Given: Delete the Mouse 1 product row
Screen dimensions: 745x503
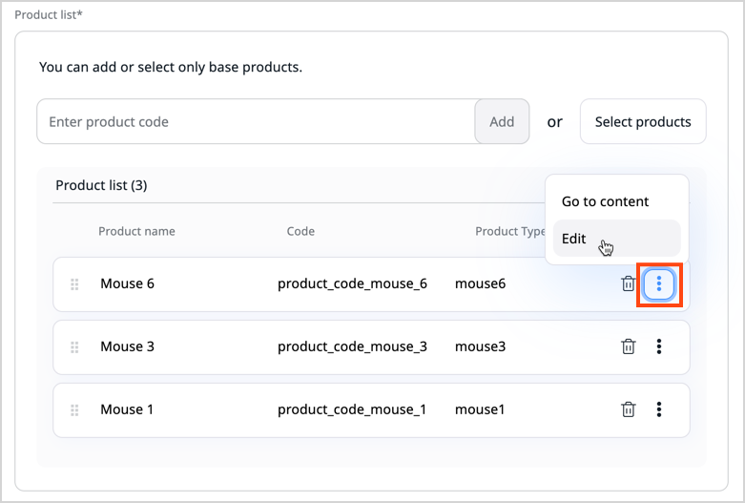Looking at the screenshot, I should coord(628,409).
